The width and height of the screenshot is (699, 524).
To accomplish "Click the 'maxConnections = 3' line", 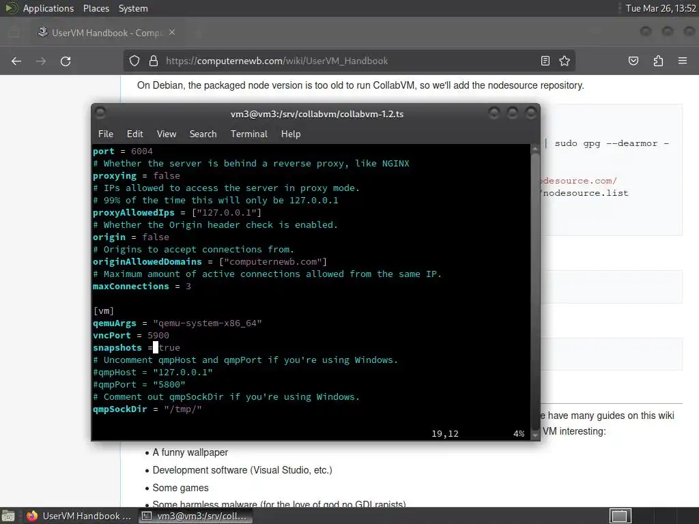I will (x=142, y=286).
